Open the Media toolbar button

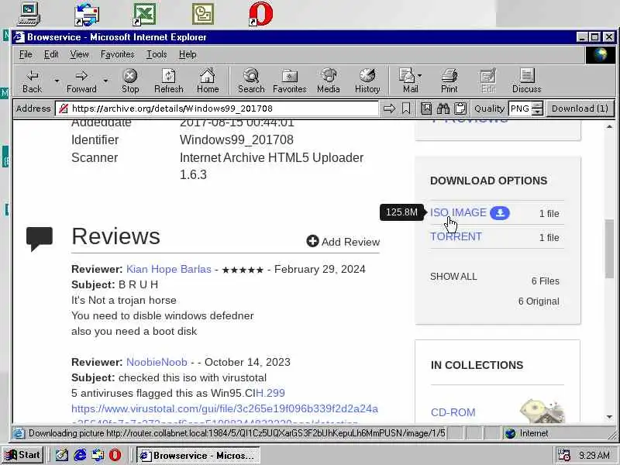pos(328,81)
